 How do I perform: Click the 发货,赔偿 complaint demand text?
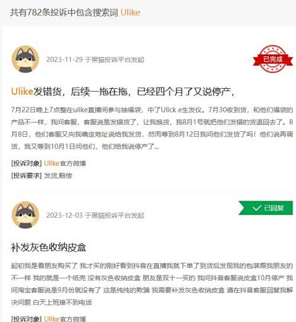(x=58, y=176)
